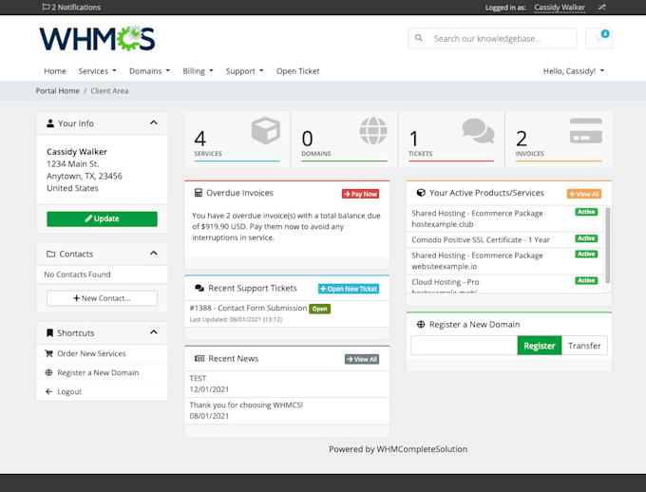The width and height of the screenshot is (646, 492).
Task: Open the Domains dropdown menu
Action: (149, 71)
